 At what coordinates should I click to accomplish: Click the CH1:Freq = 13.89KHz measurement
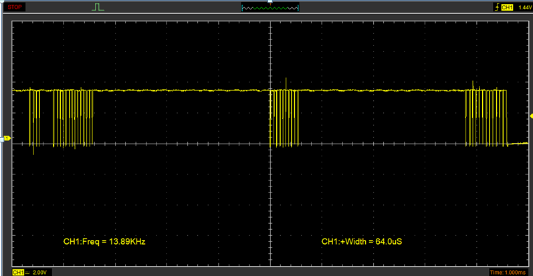104,241
